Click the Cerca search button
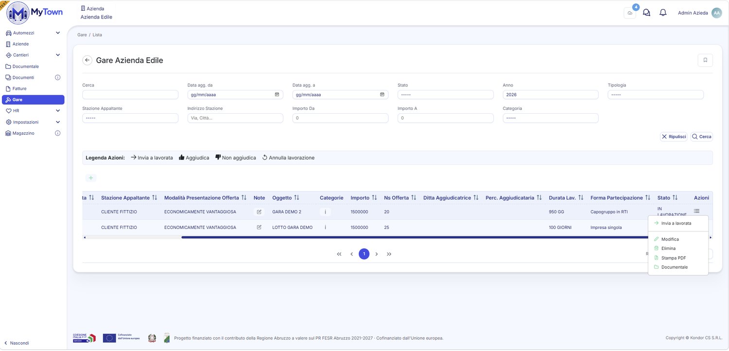This screenshot has width=729, height=351. (x=702, y=137)
